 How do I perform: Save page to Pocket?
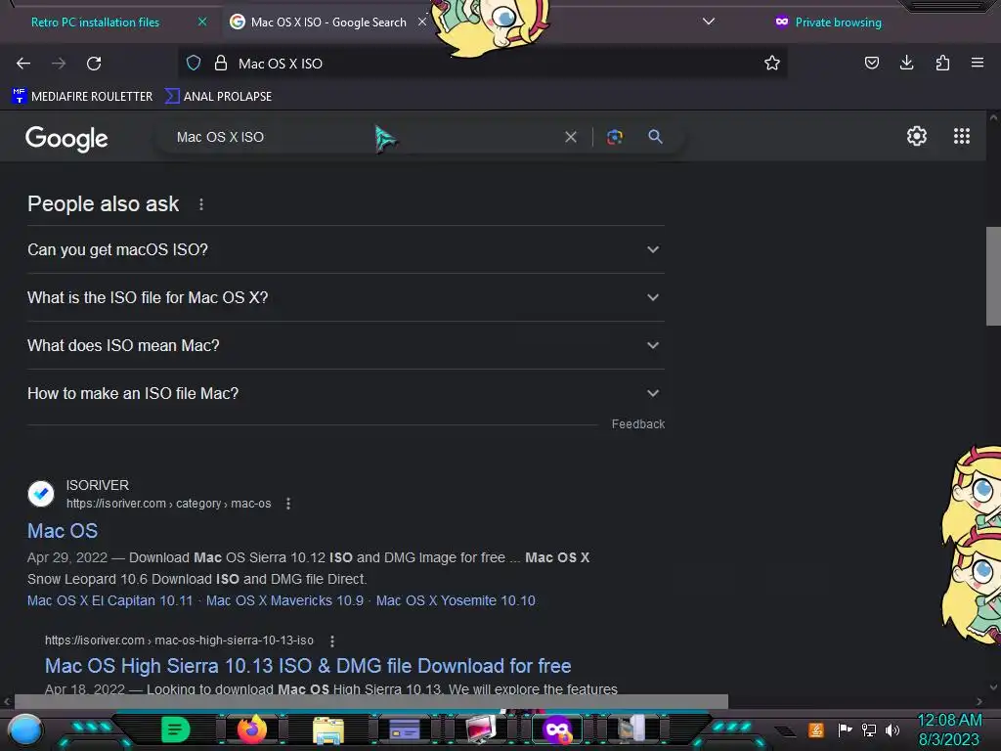click(x=871, y=63)
